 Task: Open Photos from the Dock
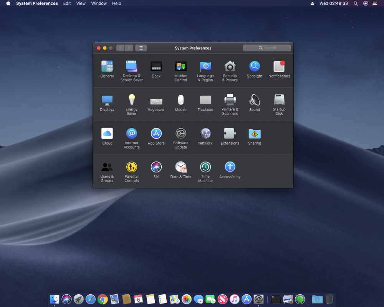[x=186, y=299]
